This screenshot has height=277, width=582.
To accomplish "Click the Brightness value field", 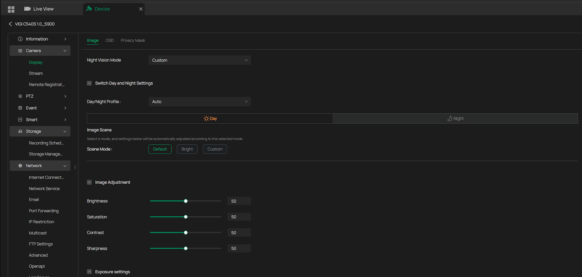I will point(239,201).
